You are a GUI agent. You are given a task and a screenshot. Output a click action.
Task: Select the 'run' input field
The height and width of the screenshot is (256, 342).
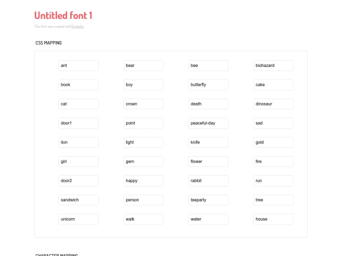point(274,181)
